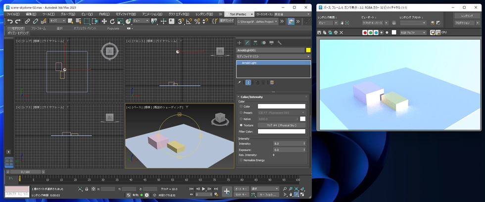Open the Modify tab in command panel
The image size is (485, 202).
tap(247, 43)
